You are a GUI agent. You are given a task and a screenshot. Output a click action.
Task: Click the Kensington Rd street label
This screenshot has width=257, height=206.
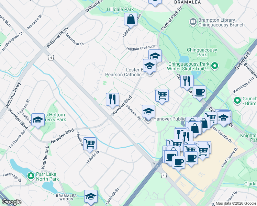point(243,85)
